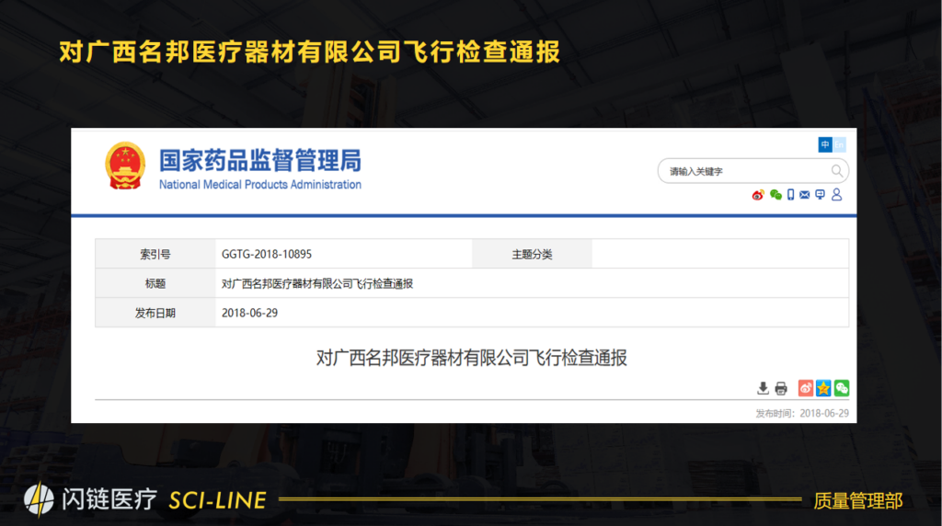
Task: Click the 质量管理部 footer label
Action: pos(858,501)
